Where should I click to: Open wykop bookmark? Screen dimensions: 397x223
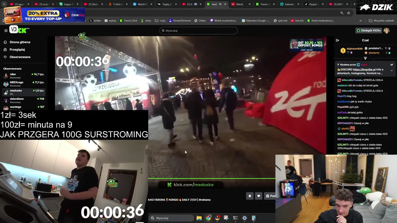(x=110, y=21)
